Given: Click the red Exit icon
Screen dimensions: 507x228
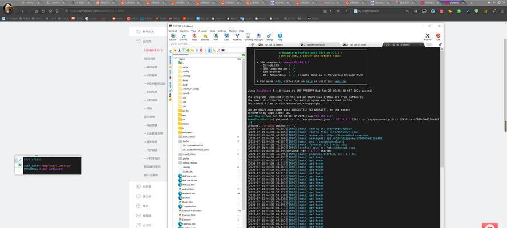Looking at the screenshot, I should tap(438, 37).
